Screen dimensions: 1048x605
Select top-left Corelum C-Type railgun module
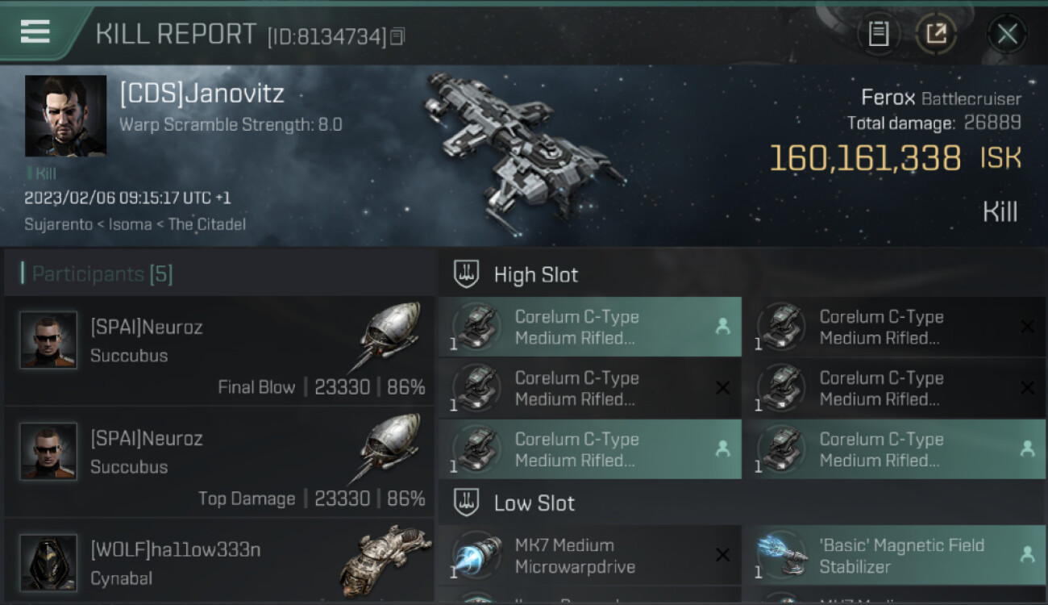coord(590,327)
